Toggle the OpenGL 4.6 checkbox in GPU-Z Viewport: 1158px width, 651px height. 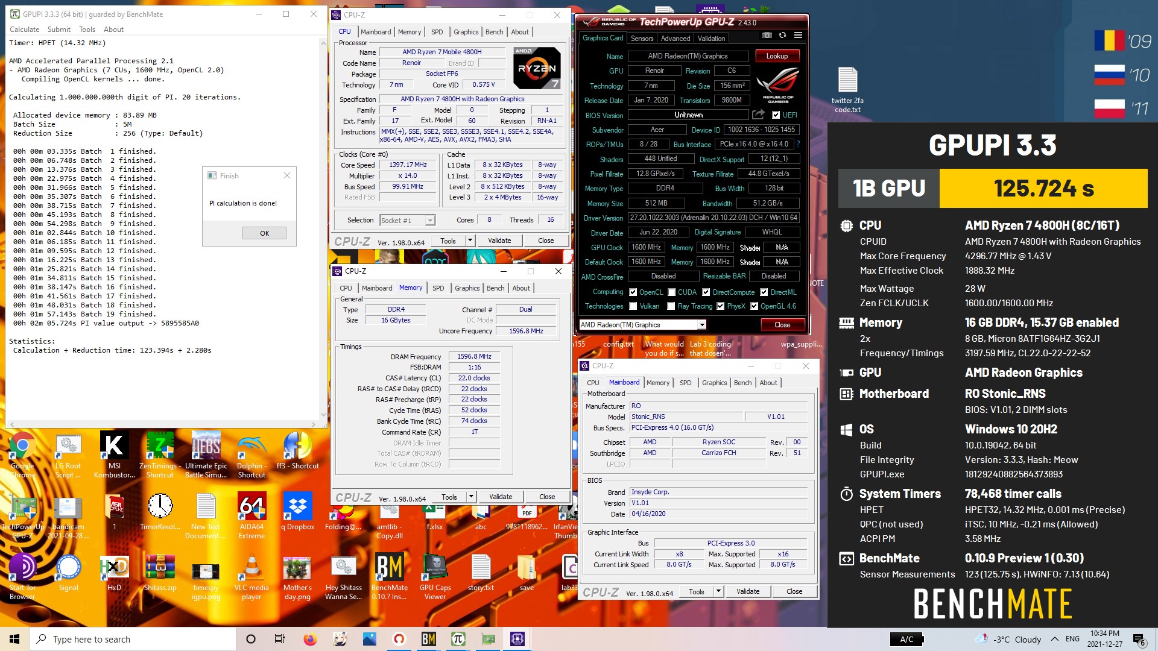pyautogui.click(x=754, y=306)
